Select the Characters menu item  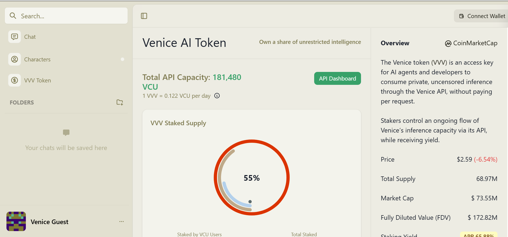(66, 59)
